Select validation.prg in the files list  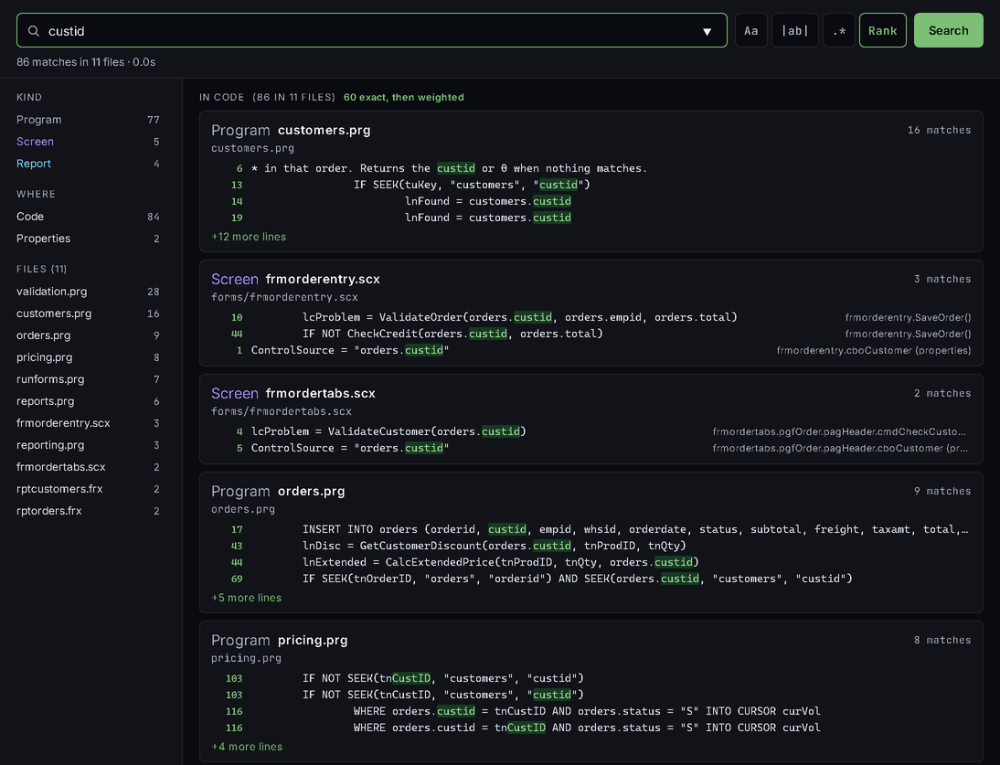pos(88,292)
